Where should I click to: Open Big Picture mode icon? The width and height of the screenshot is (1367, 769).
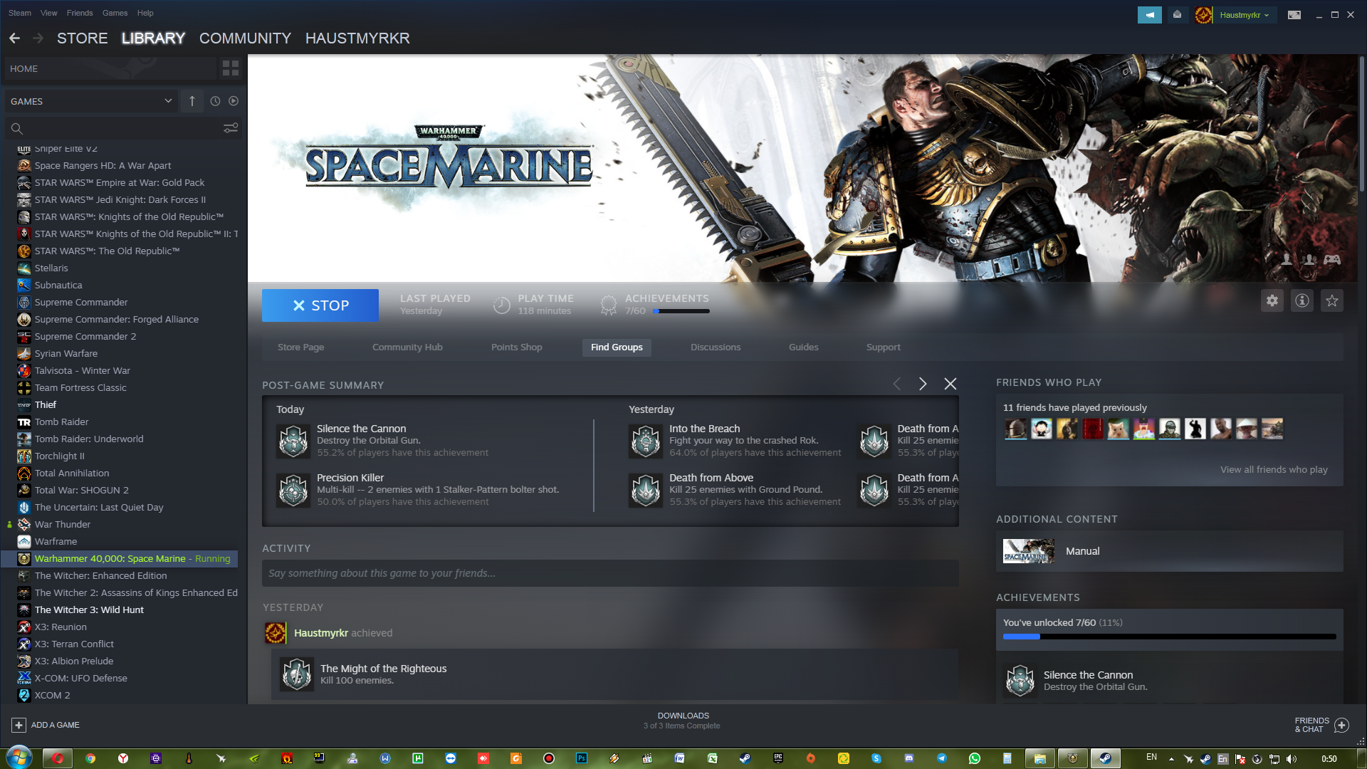tap(1294, 15)
